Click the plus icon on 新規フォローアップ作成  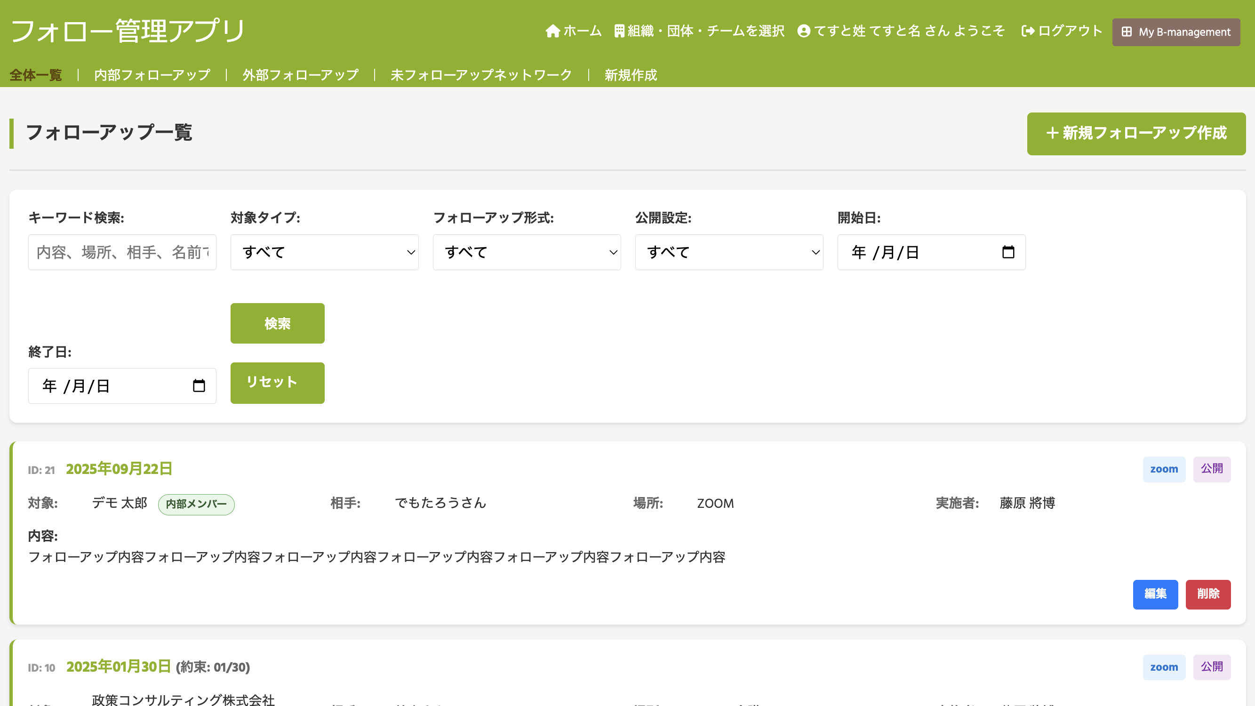pos(1052,133)
